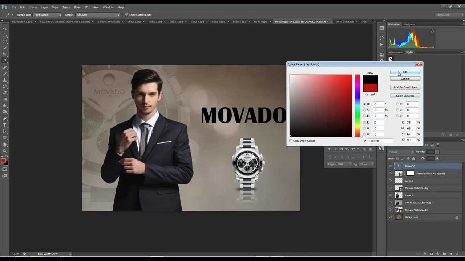Switch to the Adjustments panel tab
This screenshot has width=465, height=261.
395,53
